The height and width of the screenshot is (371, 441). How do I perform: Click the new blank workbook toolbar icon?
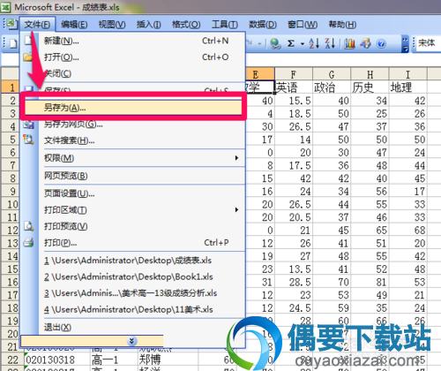pos(13,44)
